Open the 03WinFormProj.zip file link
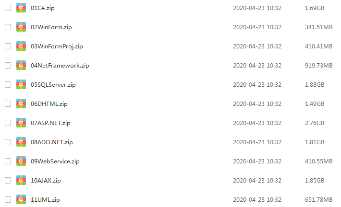Image resolution: width=341 pixels, height=207 pixels. 57,46
